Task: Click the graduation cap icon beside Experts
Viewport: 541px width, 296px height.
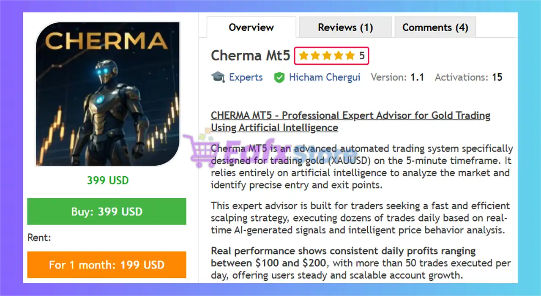Action: (218, 77)
